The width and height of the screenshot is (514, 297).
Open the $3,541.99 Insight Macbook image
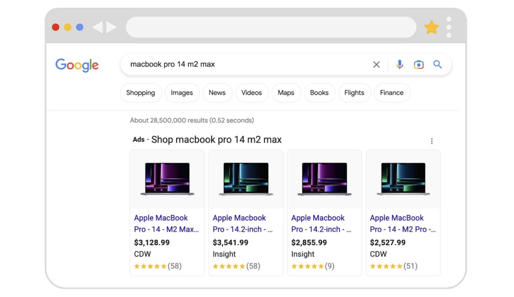246,179
